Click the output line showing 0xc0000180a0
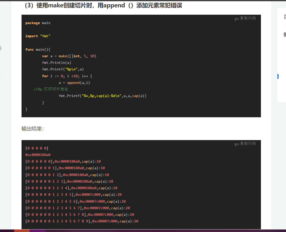 [x=38, y=154]
